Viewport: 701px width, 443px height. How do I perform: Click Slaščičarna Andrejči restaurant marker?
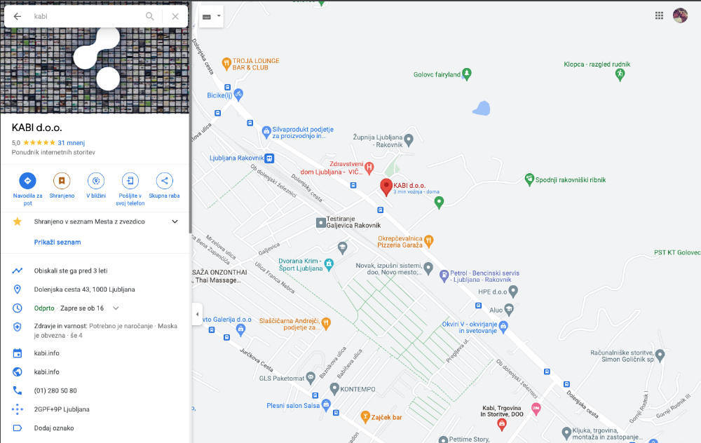tap(326, 324)
